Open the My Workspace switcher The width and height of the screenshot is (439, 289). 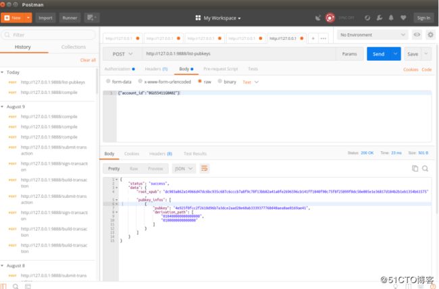pyautogui.click(x=218, y=18)
